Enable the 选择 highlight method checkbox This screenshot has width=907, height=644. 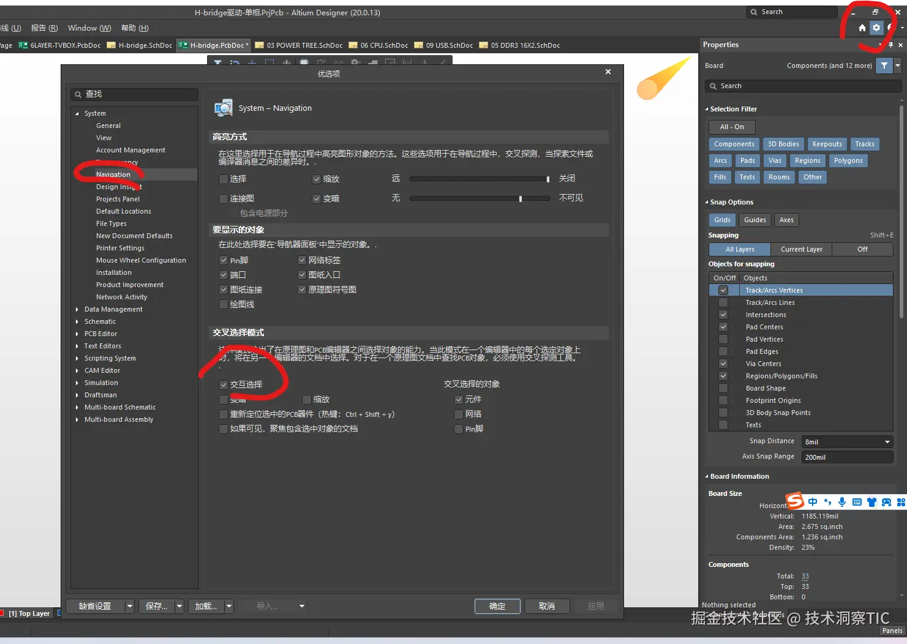224,179
